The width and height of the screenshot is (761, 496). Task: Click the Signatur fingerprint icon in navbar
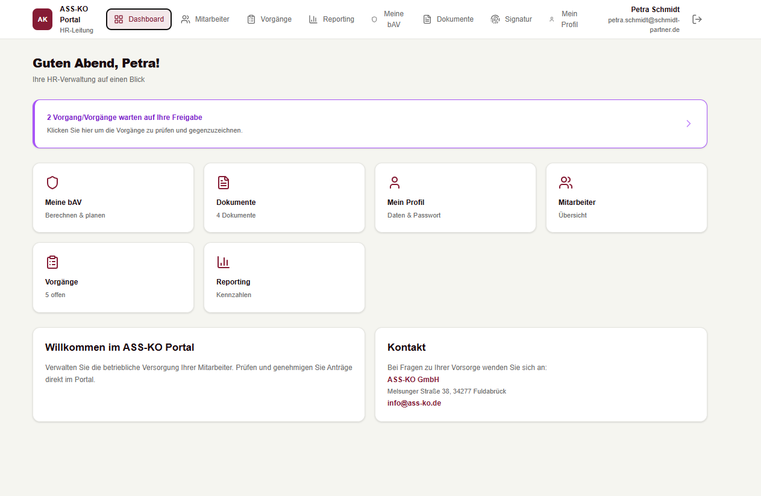tap(495, 19)
